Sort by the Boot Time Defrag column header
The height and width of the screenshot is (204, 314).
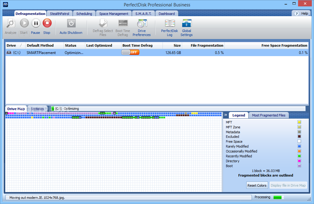142,45
